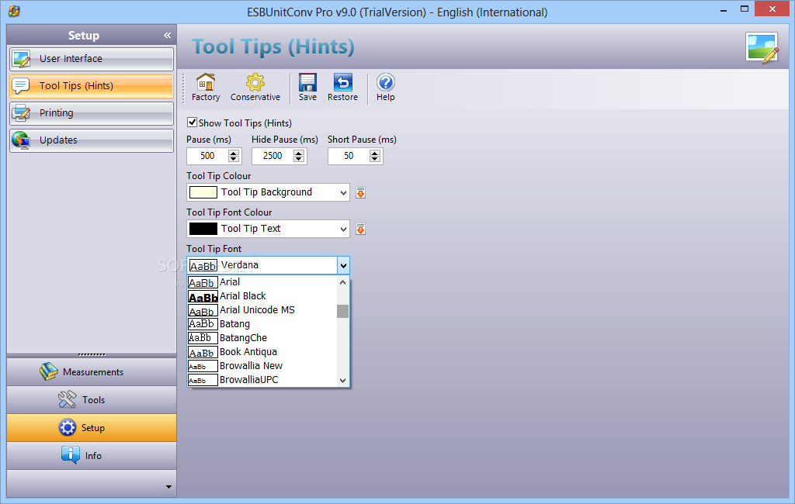
Task: Click the font list scroll down arrow
Action: [x=342, y=381]
